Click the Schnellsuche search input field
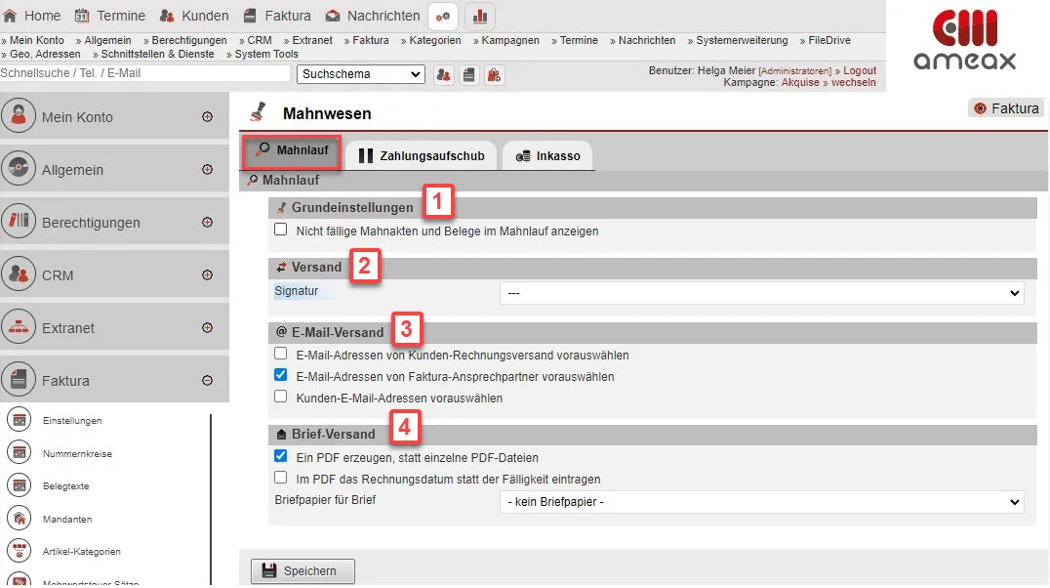Image resolution: width=1050 pixels, height=588 pixels. pyautogui.click(x=144, y=73)
